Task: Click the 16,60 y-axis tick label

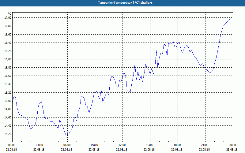Action: (8, 34)
